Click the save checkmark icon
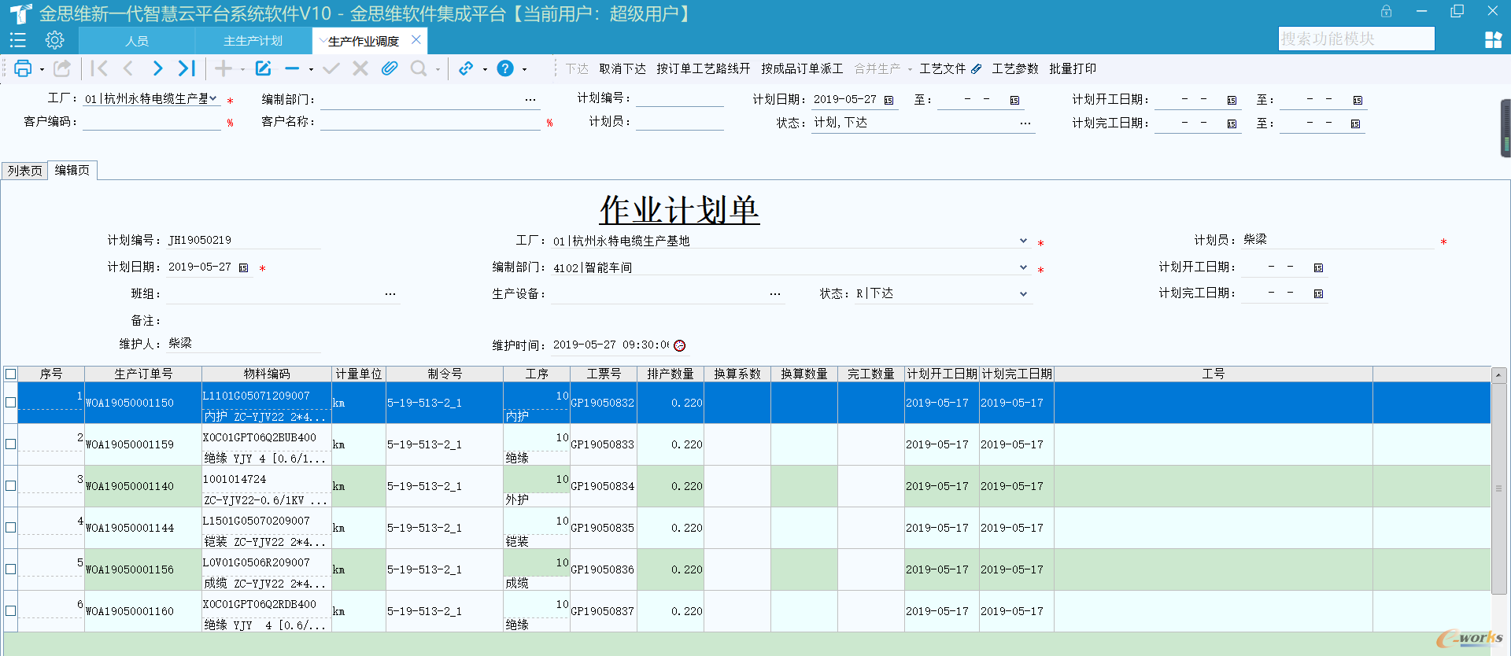Image resolution: width=1511 pixels, height=656 pixels. pyautogui.click(x=331, y=68)
